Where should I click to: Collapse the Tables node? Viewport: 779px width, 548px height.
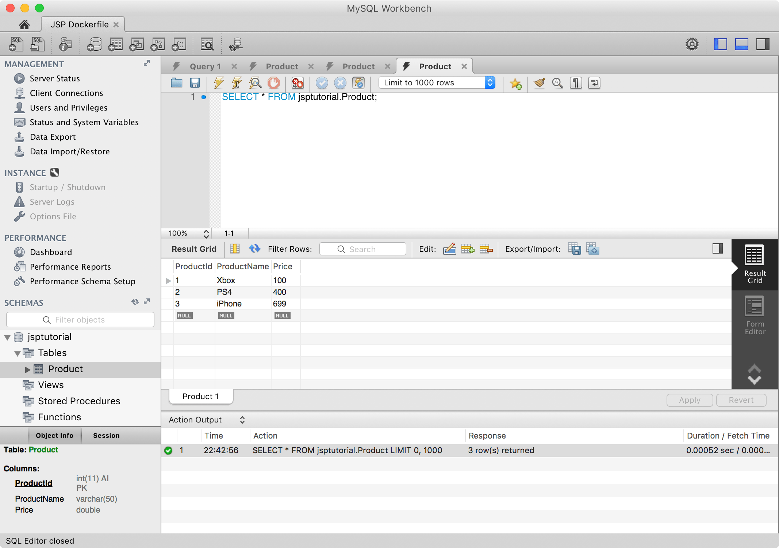coord(17,354)
